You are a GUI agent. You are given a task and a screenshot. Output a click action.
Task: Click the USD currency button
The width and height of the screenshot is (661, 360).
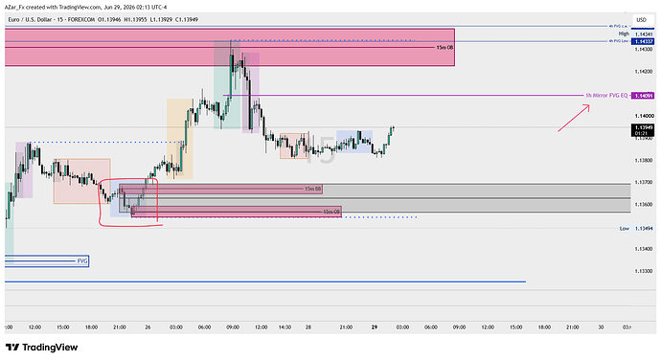[641, 20]
